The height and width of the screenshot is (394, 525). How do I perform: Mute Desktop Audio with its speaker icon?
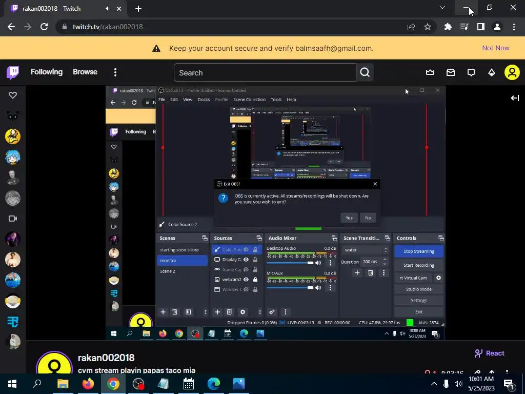pos(318,263)
